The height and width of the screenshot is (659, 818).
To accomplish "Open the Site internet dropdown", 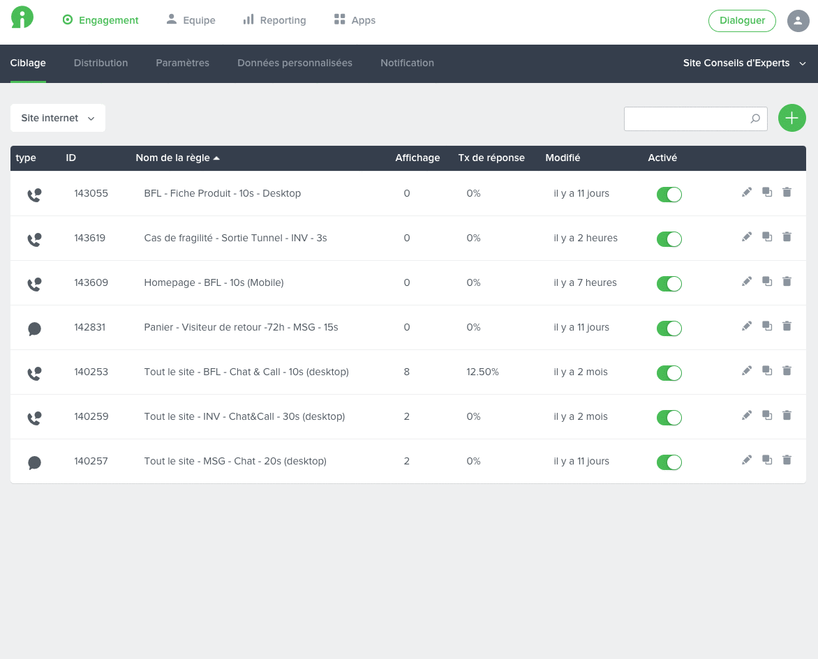I will (58, 118).
